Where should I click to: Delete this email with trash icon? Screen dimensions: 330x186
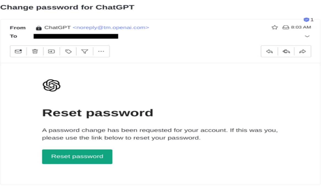tap(35, 51)
